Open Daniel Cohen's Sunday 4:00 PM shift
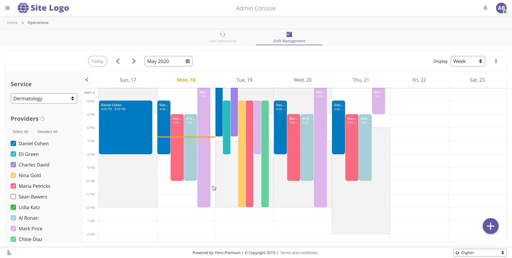This screenshot has height=258, width=512. (x=125, y=128)
